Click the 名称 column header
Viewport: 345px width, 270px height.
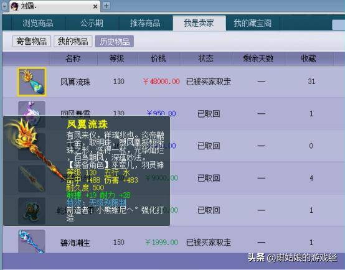point(73,58)
